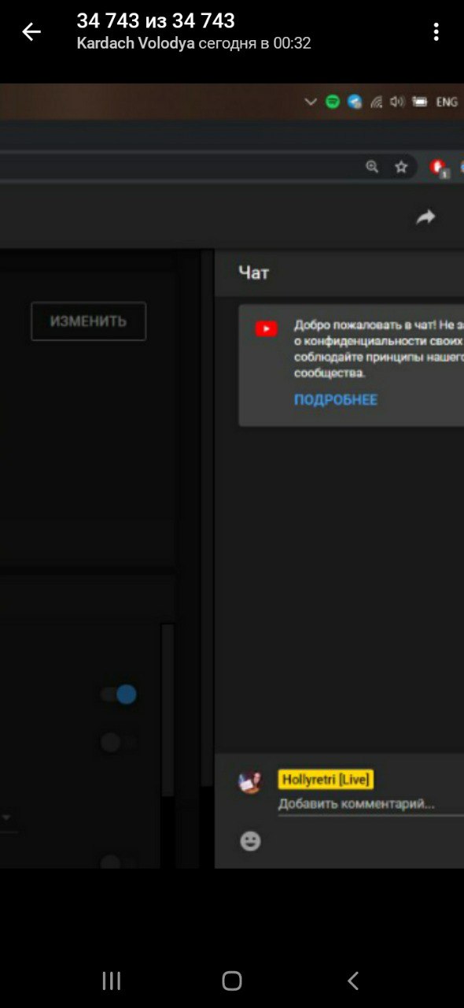
Task: Click the settings panel vertical scrollbar
Action: [x=168, y=709]
